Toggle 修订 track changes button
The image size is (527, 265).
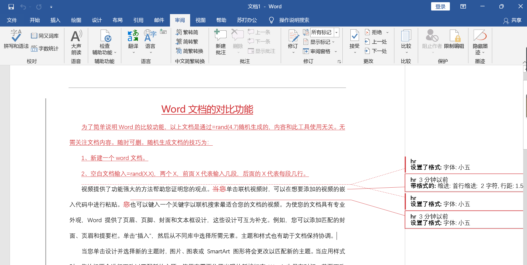[293, 39]
